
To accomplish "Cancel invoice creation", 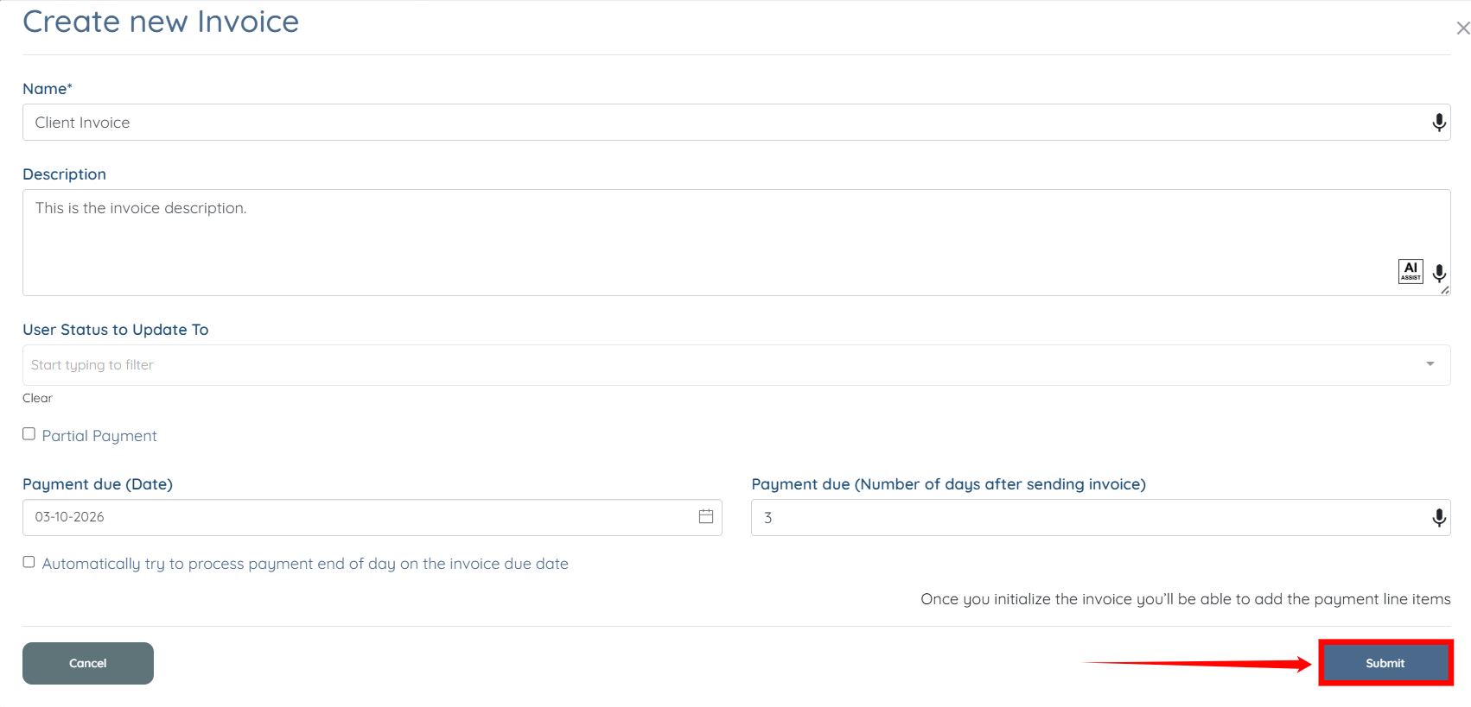I will [88, 663].
